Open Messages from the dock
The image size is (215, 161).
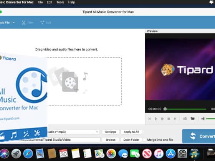123,154
